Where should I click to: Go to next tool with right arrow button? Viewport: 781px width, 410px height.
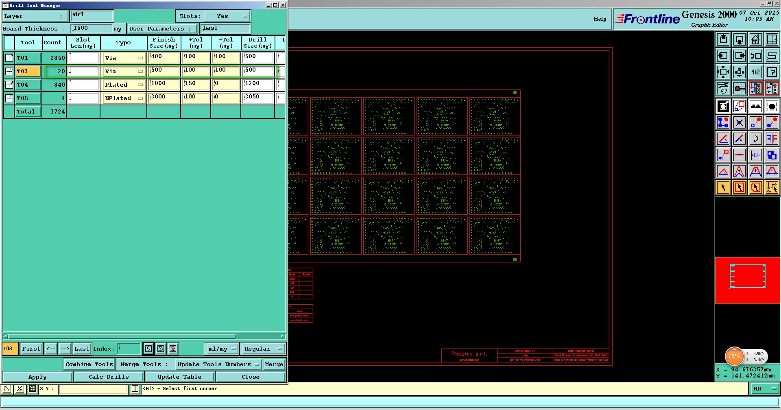click(65, 349)
